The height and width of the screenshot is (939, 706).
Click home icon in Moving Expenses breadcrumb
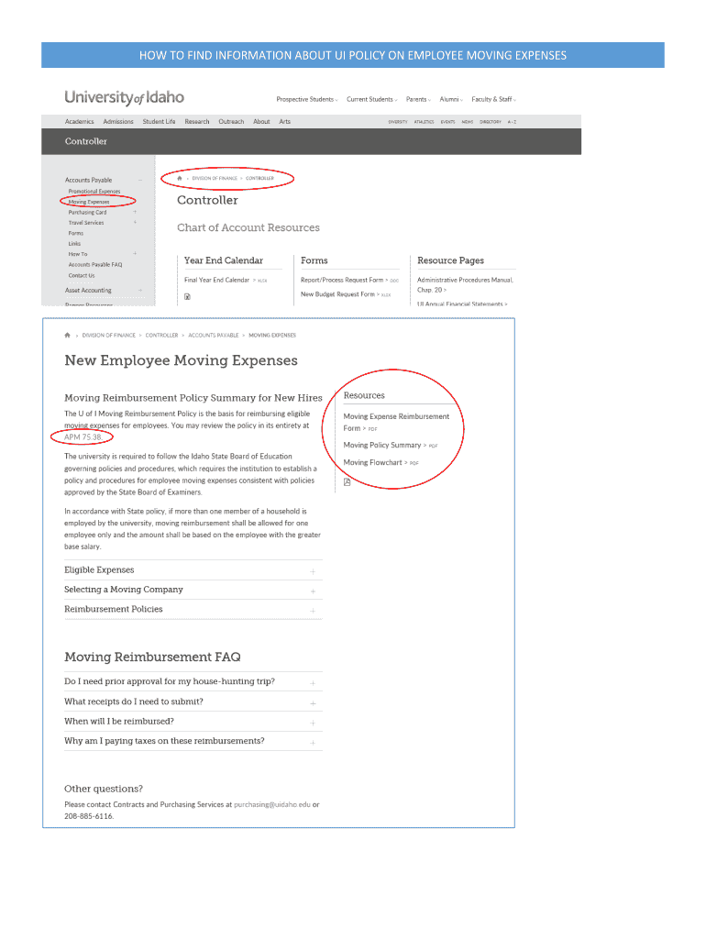click(x=68, y=336)
